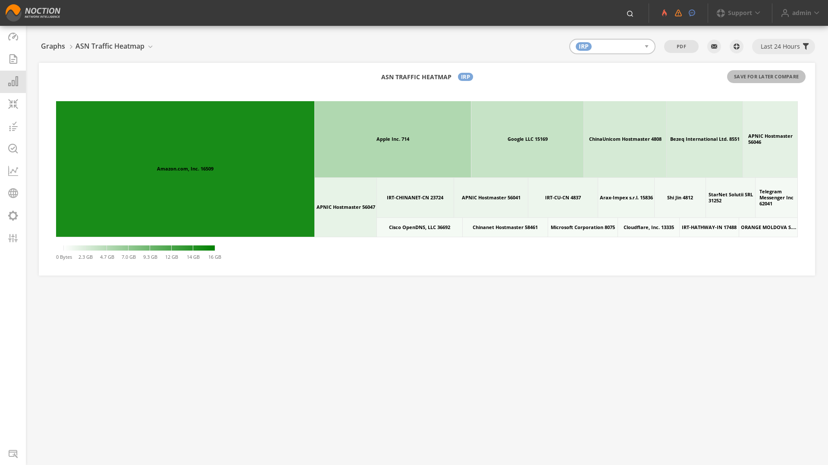
Task: Click APNIC Hostmaster 56041 tile
Action: click(491, 198)
